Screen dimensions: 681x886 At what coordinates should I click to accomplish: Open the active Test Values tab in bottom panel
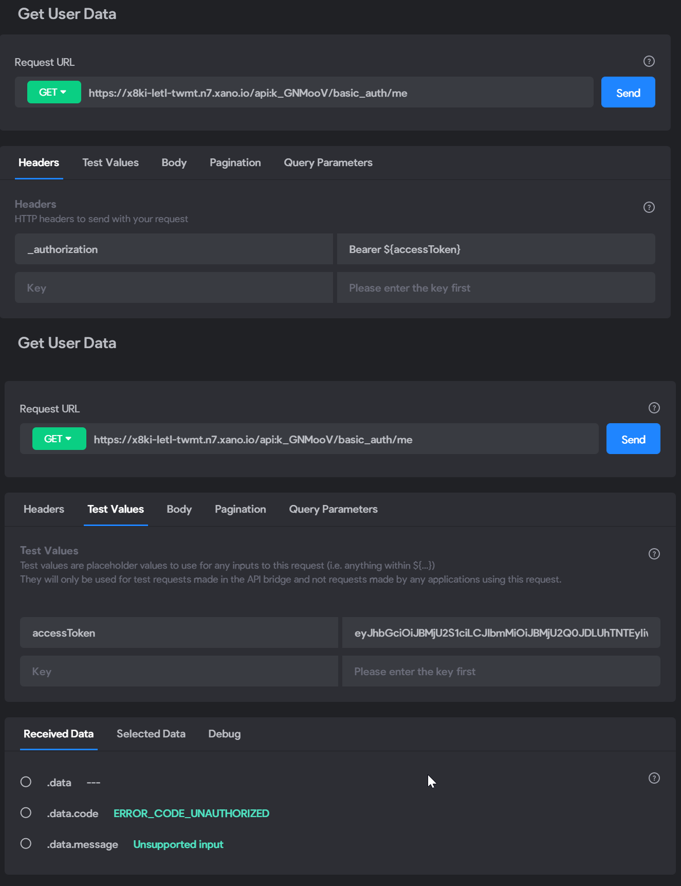[x=116, y=509]
